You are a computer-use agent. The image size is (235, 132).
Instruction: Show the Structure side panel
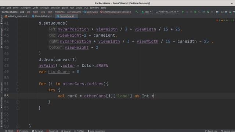(x=1, y=88)
